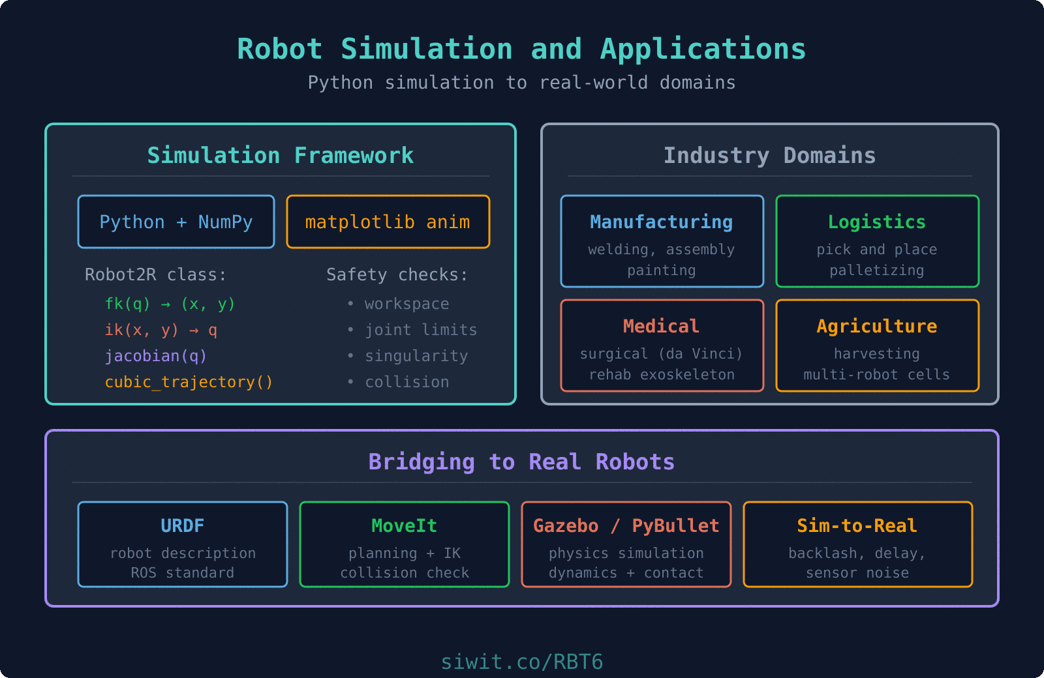
Task: Enable the joint limits check
Action: point(421,330)
